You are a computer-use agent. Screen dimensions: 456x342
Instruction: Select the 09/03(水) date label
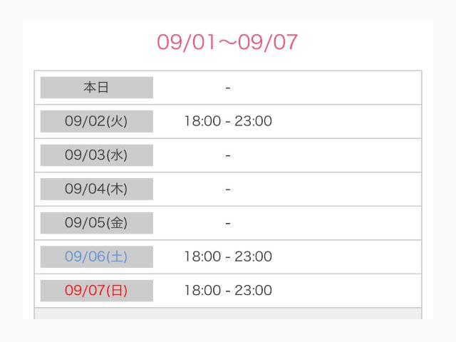click(97, 155)
